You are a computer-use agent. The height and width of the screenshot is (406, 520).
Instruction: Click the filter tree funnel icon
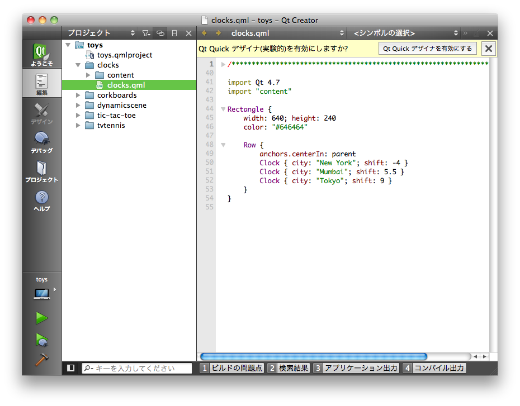pyautogui.click(x=145, y=34)
